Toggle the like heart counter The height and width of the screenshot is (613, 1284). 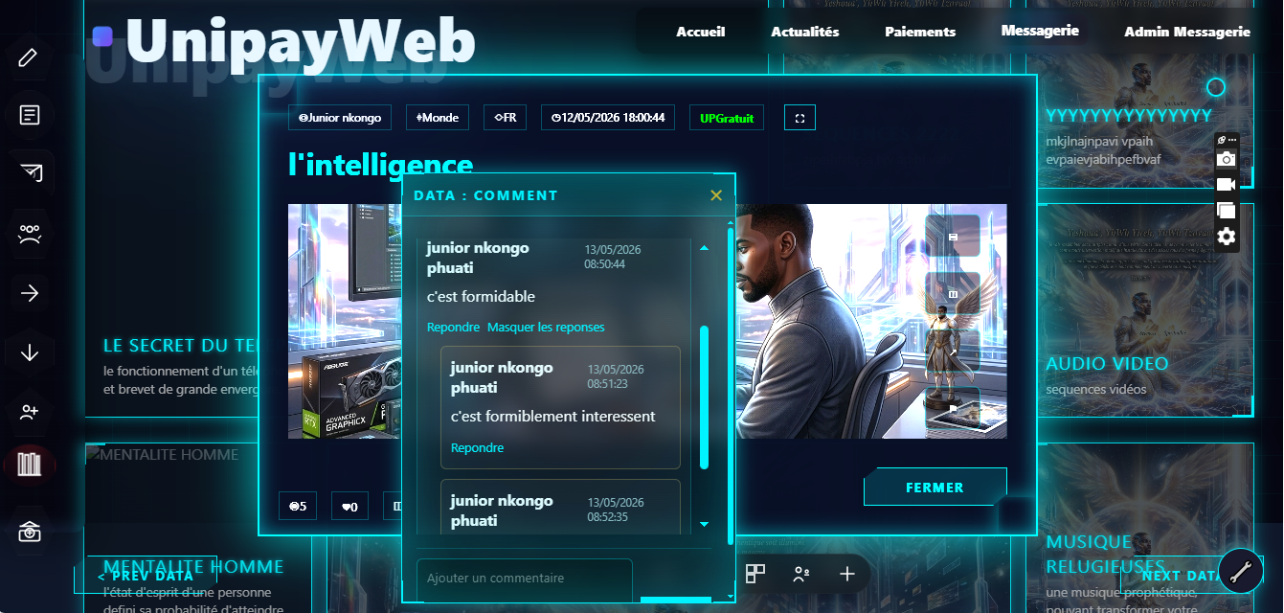point(349,506)
